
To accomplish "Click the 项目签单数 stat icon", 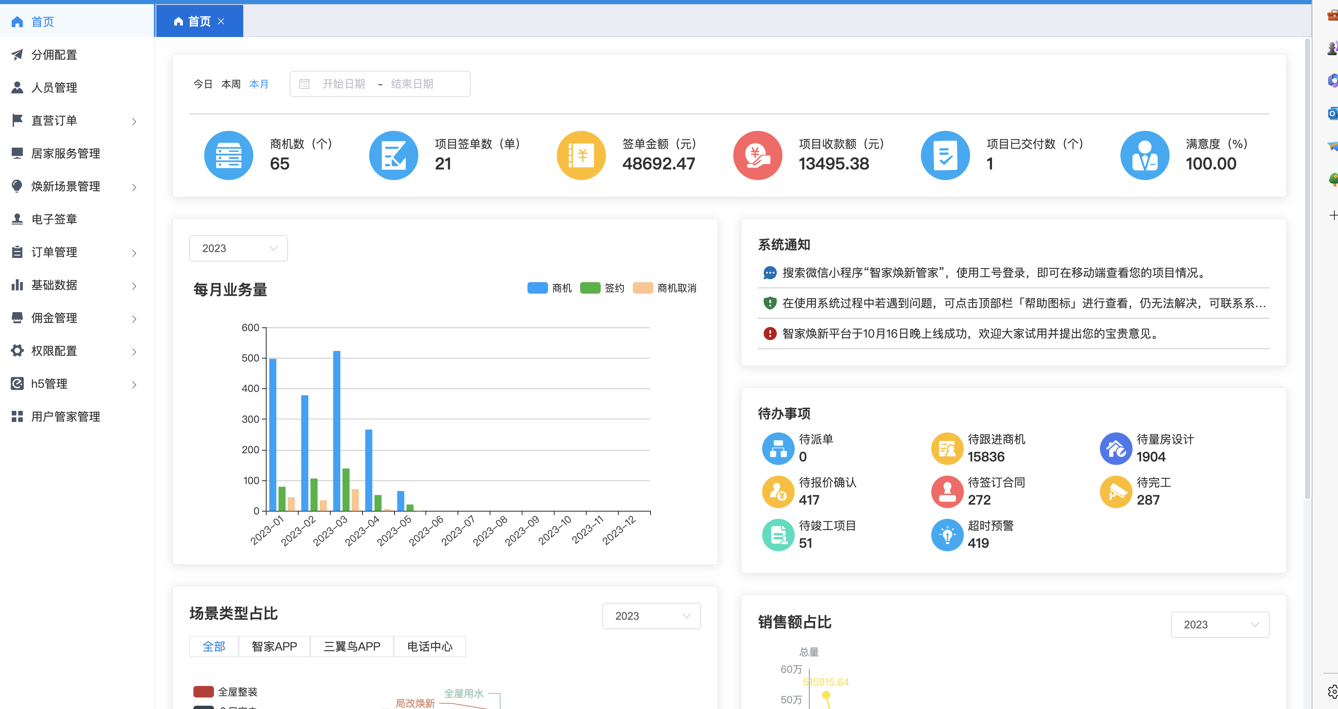I will (394, 155).
